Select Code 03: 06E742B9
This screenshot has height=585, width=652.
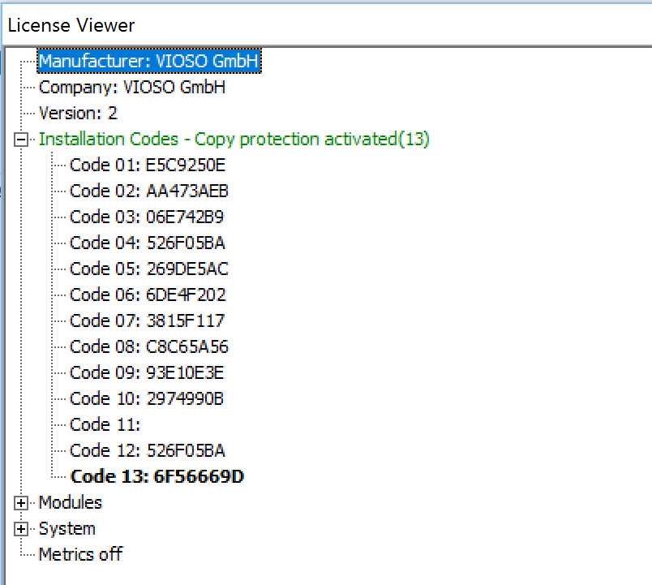point(147,217)
